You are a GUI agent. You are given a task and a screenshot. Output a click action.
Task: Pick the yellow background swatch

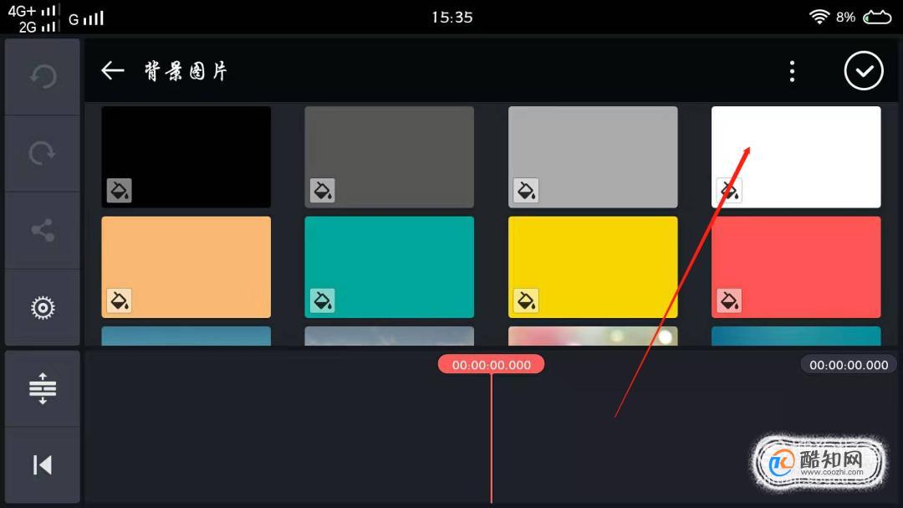coord(593,267)
